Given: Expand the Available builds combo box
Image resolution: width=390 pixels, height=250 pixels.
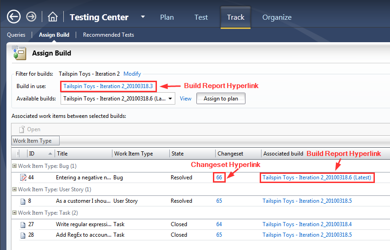Looking at the screenshot, I should pos(170,98).
